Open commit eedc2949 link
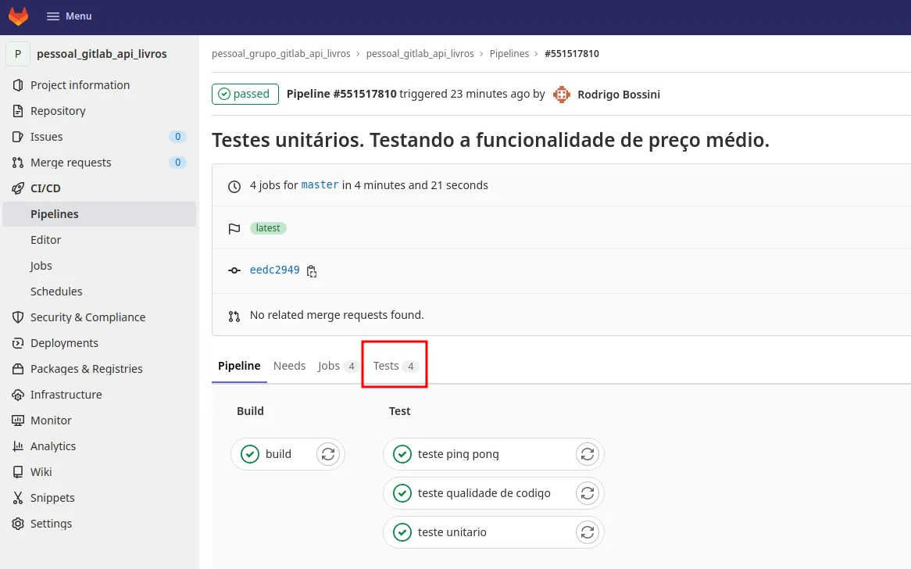 (275, 270)
